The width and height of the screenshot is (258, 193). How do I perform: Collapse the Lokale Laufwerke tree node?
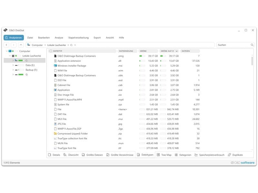pos(10,56)
